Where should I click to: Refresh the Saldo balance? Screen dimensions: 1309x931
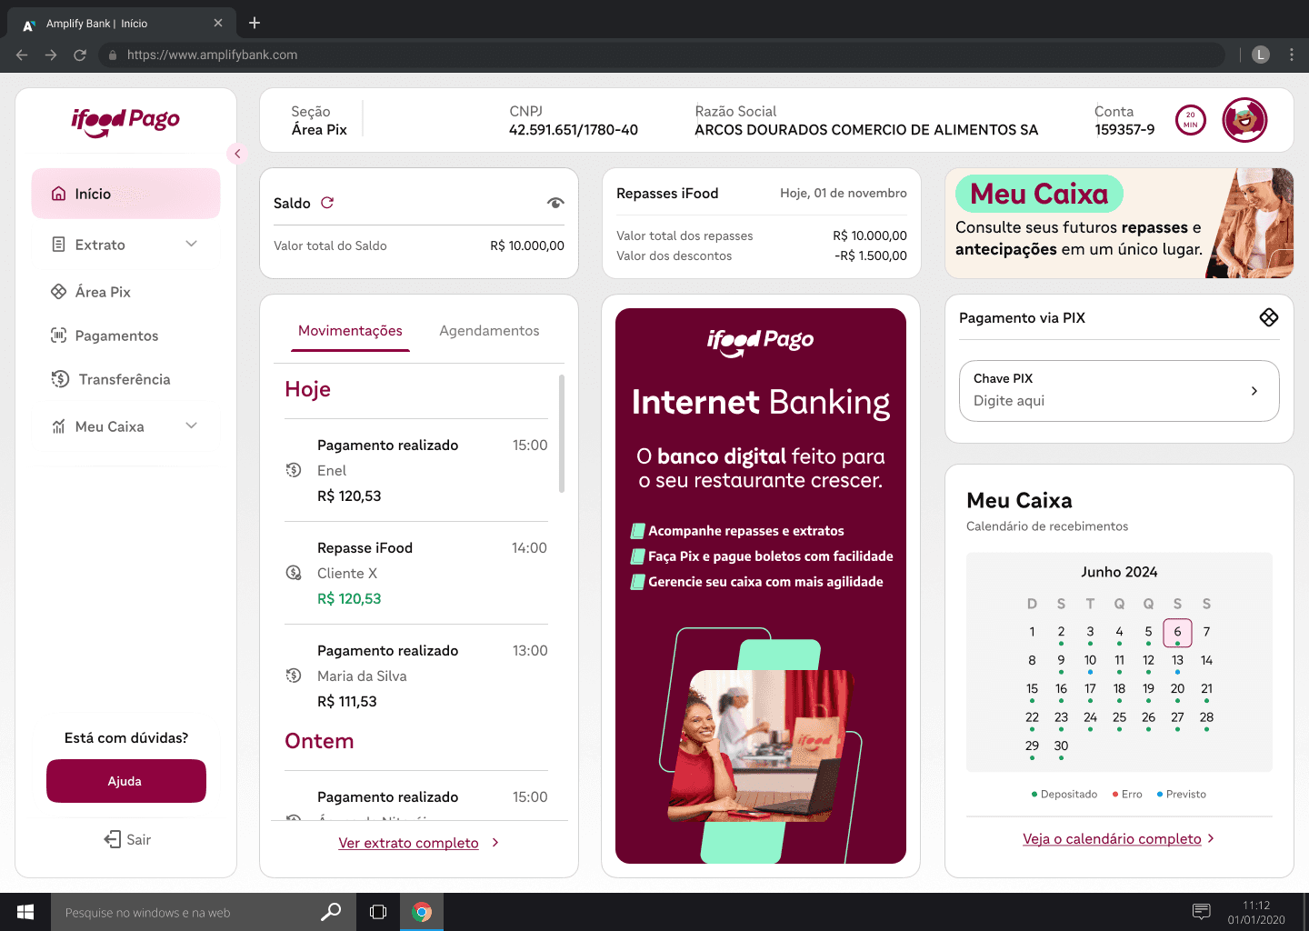click(x=327, y=203)
